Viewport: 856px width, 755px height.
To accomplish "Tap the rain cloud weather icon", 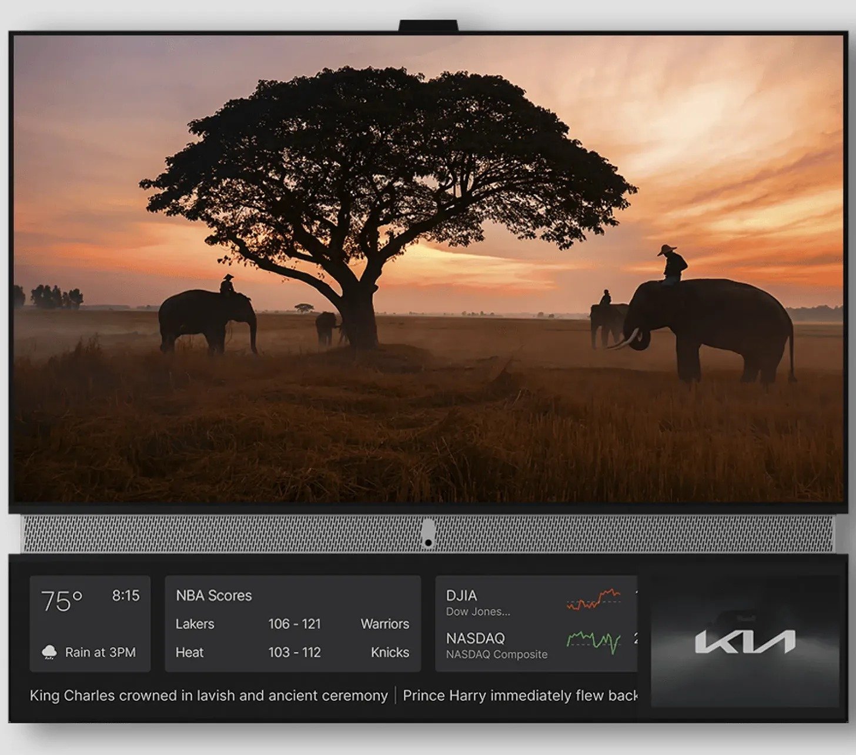I will [49, 652].
